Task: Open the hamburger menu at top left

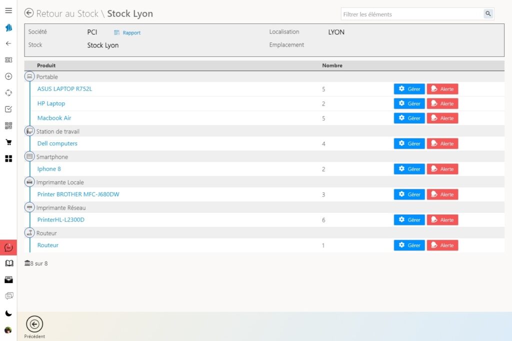Action: click(x=8, y=10)
